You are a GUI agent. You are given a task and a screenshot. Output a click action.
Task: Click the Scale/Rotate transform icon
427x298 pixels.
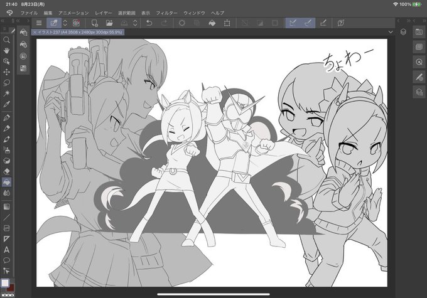click(227, 23)
